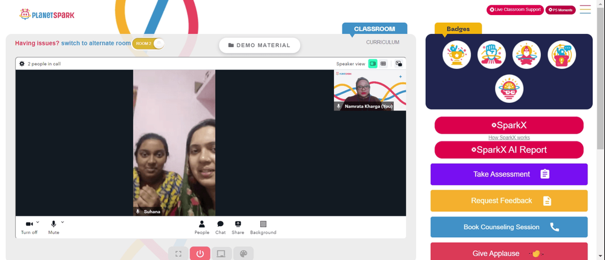The width and height of the screenshot is (605, 260).
Task: Enter fullscreen mode
Action: (178, 254)
